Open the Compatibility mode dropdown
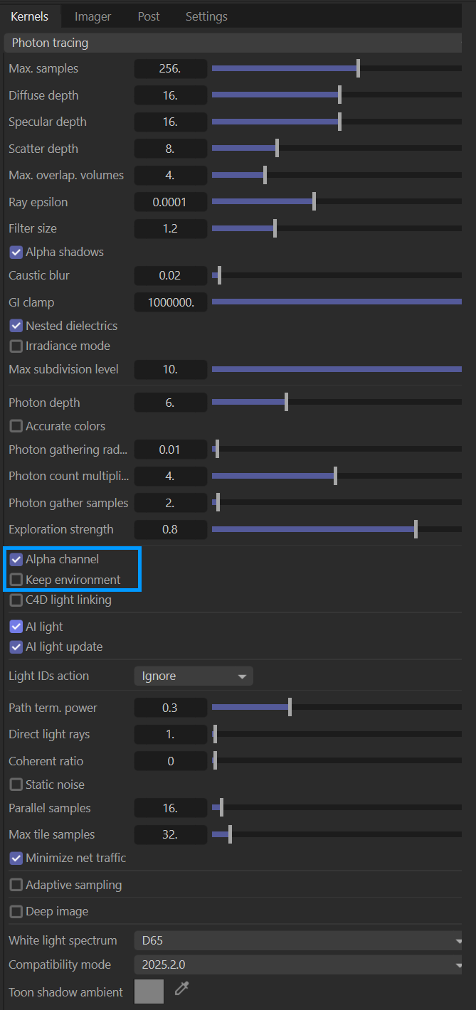 (x=297, y=964)
